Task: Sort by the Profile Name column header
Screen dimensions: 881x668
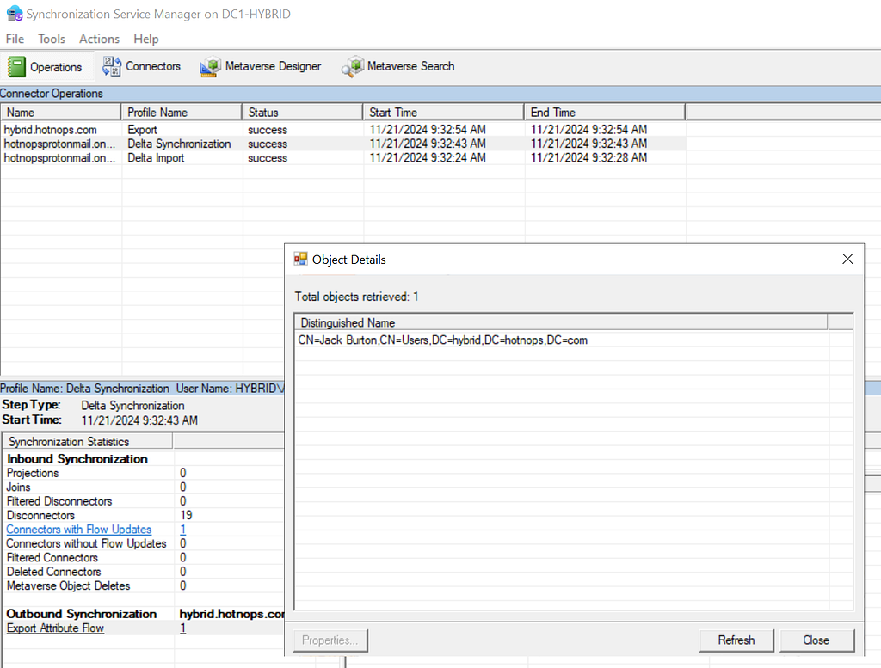Action: (182, 113)
